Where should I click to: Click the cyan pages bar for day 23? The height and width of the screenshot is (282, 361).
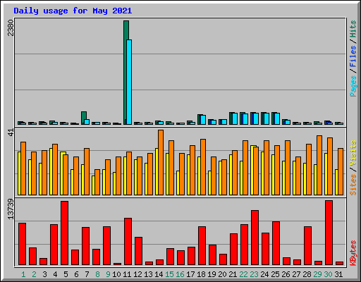click(256, 118)
